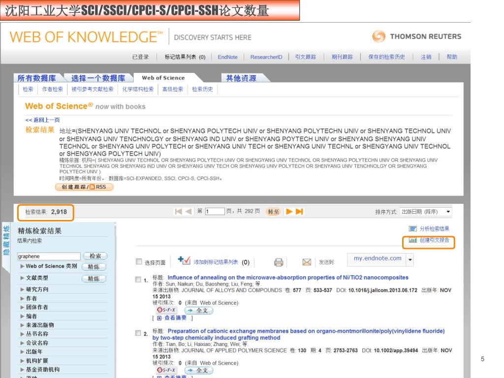Click the 转至 go-to-page button
Image resolution: width=504 pixels, height=378 pixels.
click(273, 212)
